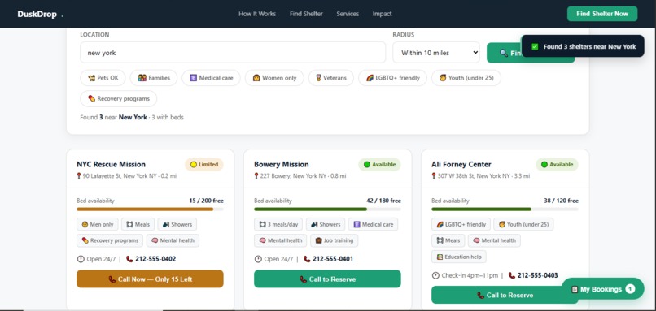
Task: Click NYC Rescue Mission Meals tag
Action: (x=138, y=224)
